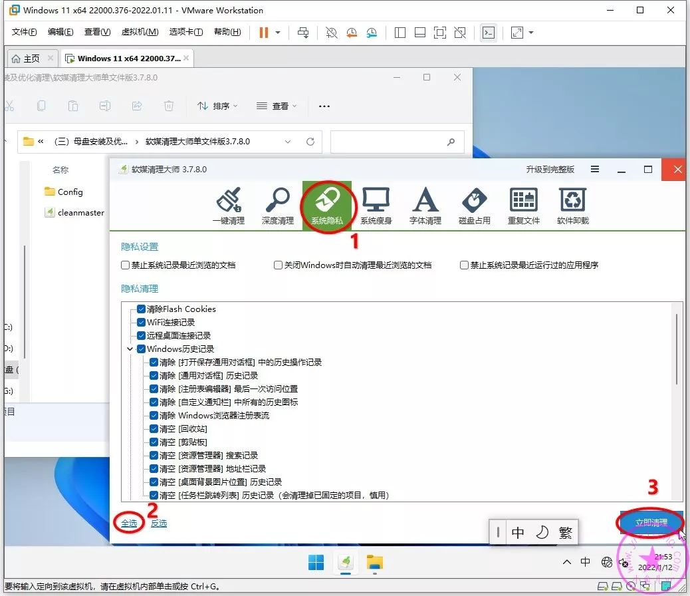Open the 磁盘占用 disk usage tool

tap(475, 206)
